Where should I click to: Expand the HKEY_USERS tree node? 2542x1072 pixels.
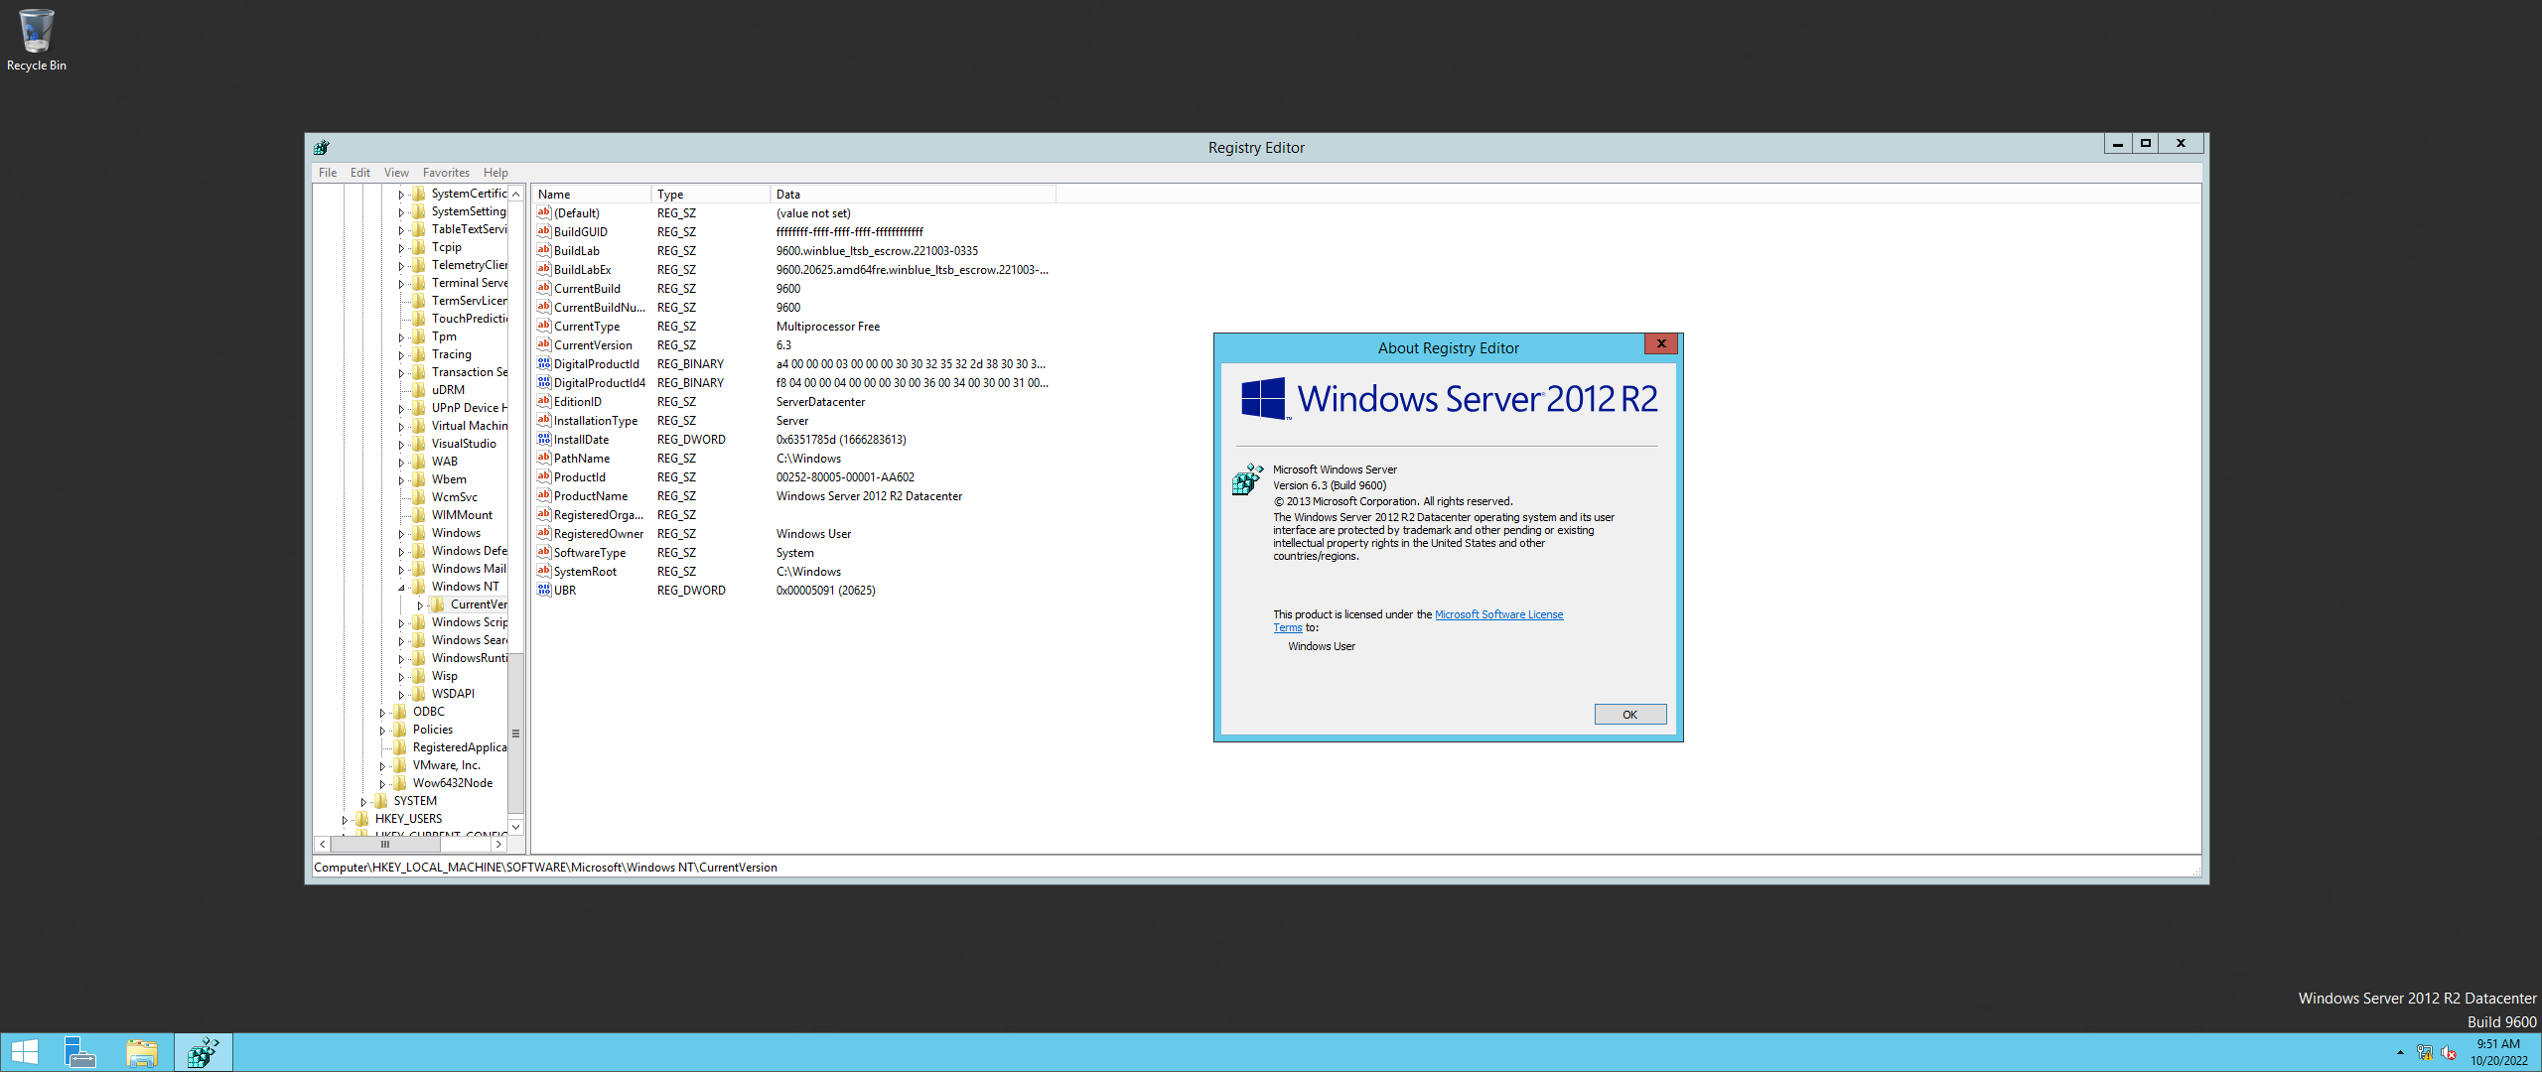[345, 820]
